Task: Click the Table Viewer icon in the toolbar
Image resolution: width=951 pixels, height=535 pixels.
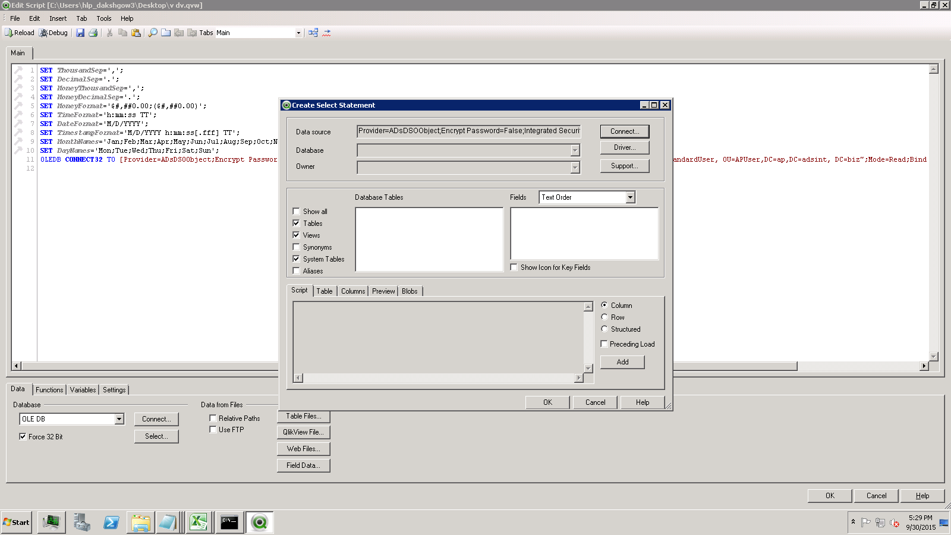Action: click(x=313, y=33)
